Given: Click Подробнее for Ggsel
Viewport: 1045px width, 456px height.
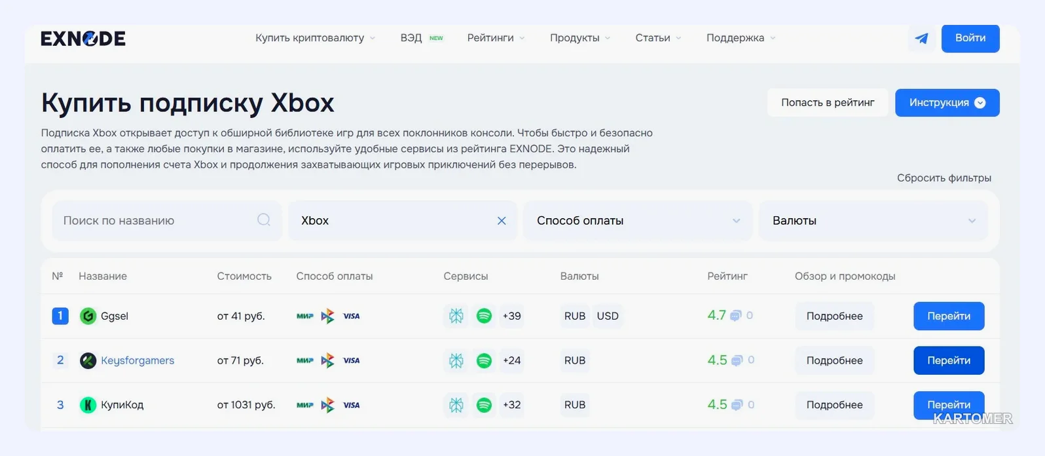Looking at the screenshot, I should (x=834, y=316).
